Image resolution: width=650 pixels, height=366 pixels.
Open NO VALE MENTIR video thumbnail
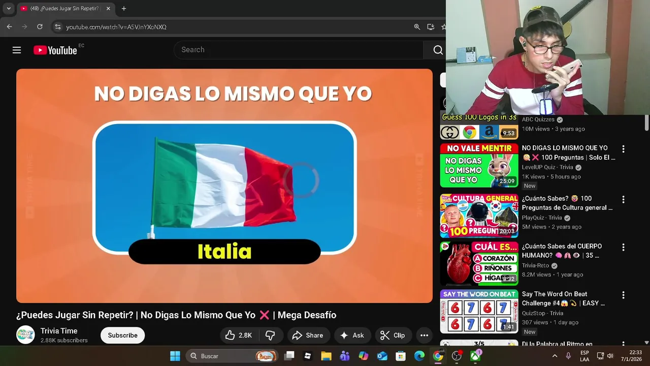coord(479,165)
